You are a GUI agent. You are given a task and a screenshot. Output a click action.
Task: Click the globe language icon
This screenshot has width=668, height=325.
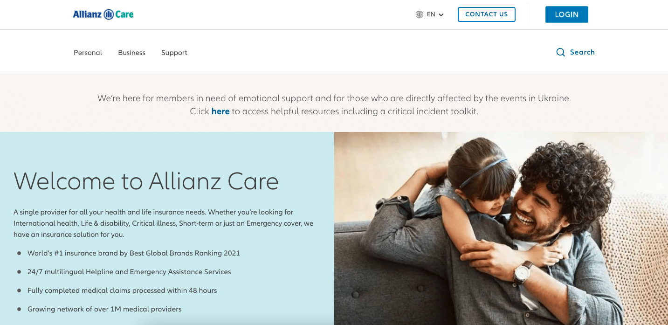click(x=419, y=14)
